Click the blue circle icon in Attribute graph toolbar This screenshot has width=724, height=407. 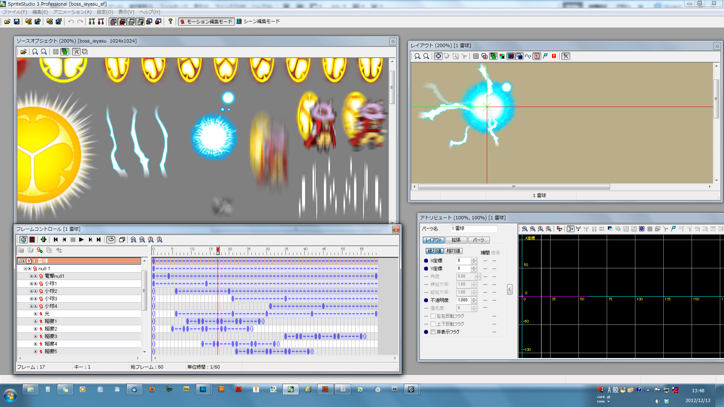641,229
